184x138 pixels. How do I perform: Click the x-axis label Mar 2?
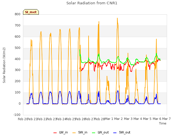pos(118,119)
